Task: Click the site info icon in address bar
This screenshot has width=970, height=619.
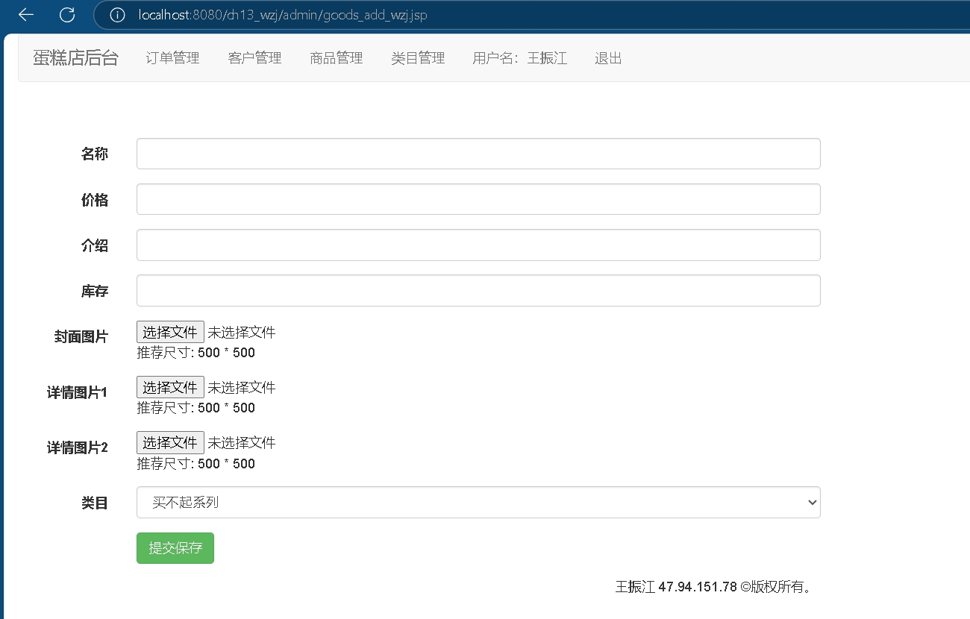Action: pyautogui.click(x=117, y=15)
